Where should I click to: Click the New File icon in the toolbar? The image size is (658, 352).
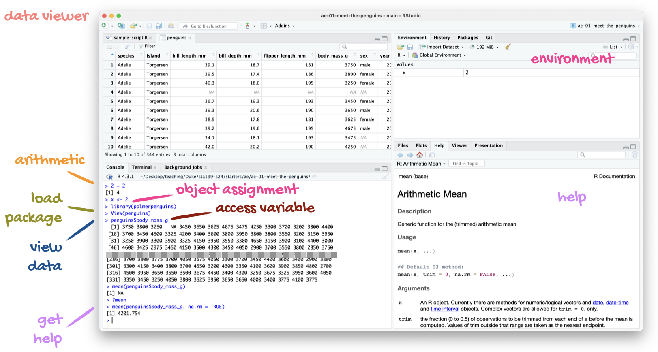(x=104, y=26)
